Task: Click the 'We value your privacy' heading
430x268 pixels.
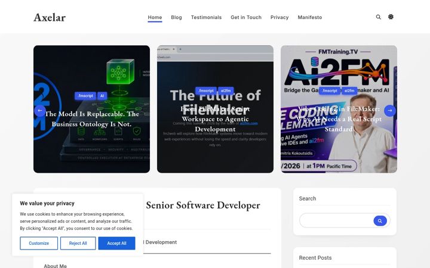Action: click(47, 203)
